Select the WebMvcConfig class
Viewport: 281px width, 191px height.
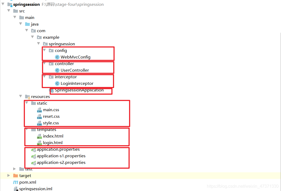75,57
